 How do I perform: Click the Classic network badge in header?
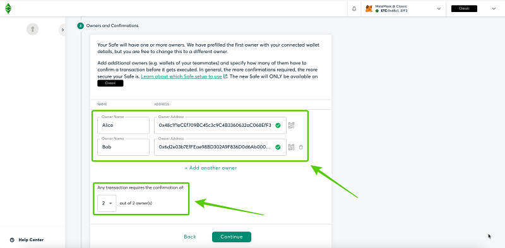(464, 9)
